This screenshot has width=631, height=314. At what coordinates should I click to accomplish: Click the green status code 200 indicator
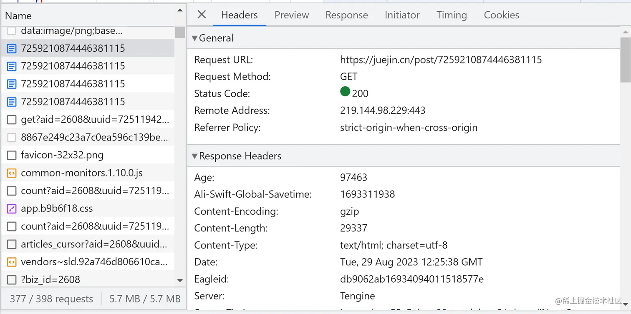coord(345,92)
